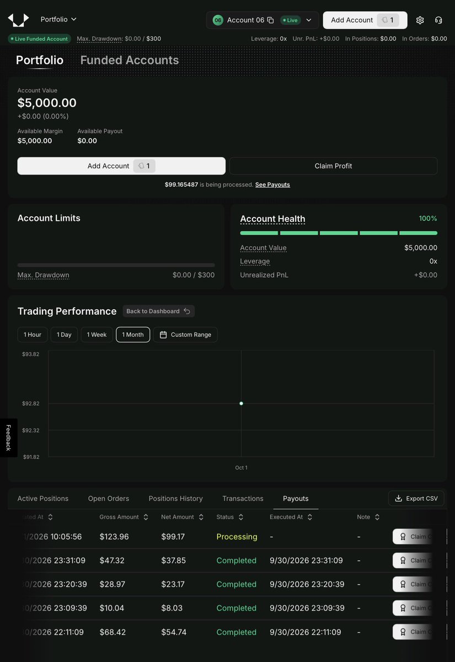Switch to the Positions History tab
Image resolution: width=455 pixels, height=662 pixels.
[175, 499]
